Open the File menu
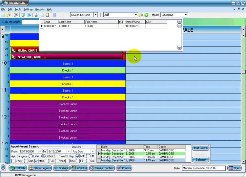The width and height of the screenshot is (246, 177). tap(3, 9)
